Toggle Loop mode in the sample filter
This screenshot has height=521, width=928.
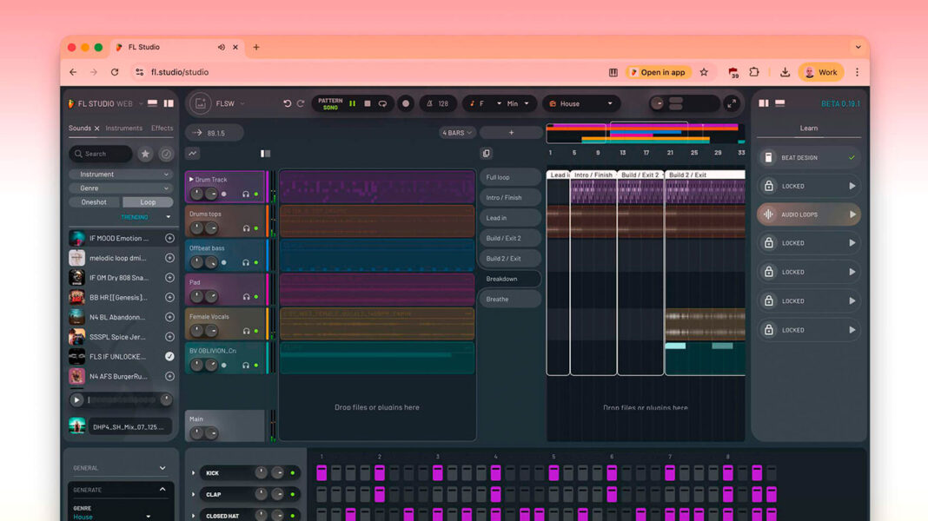(148, 201)
